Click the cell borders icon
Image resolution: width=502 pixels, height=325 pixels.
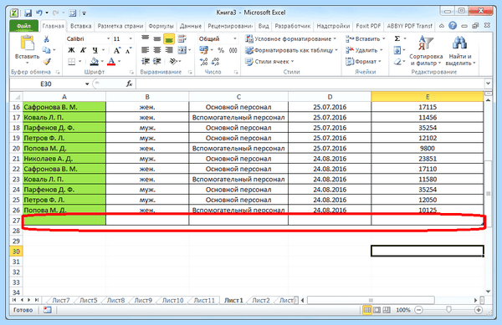(x=72, y=61)
